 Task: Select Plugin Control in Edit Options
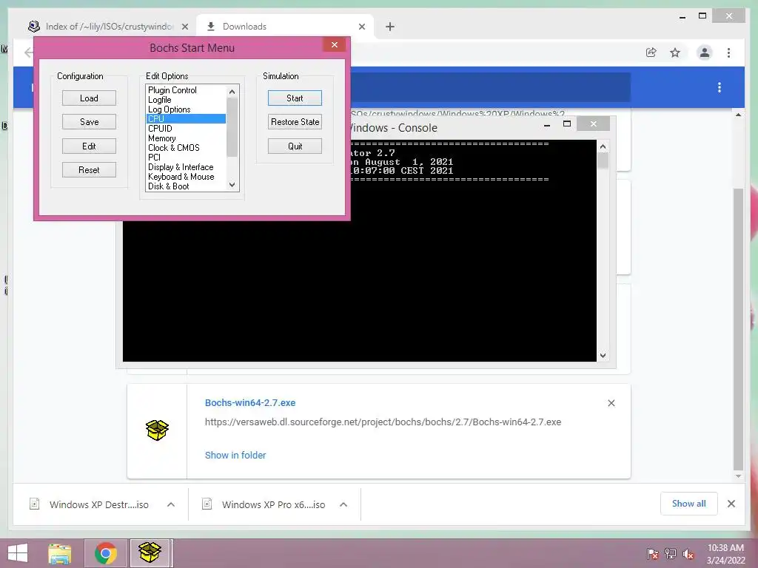point(172,89)
